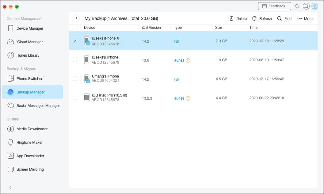Sort by the Device column header

pos(90,28)
